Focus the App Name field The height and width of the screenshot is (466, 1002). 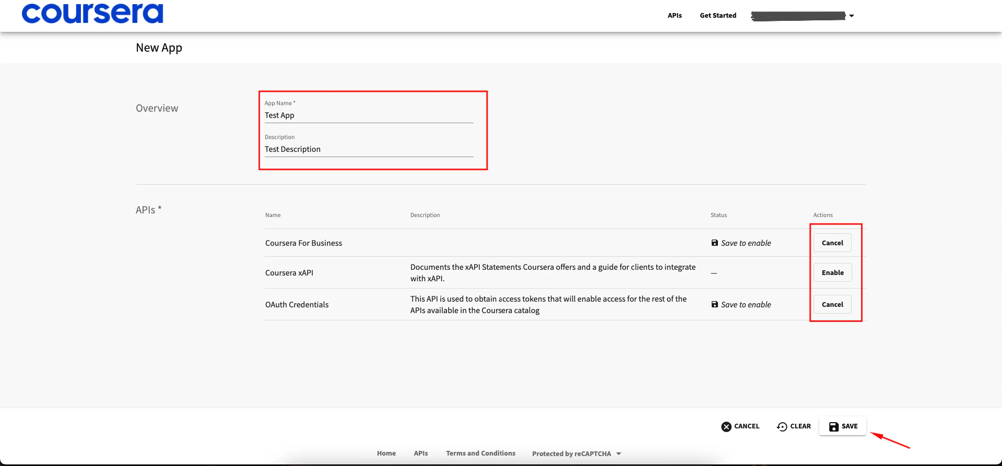point(369,115)
